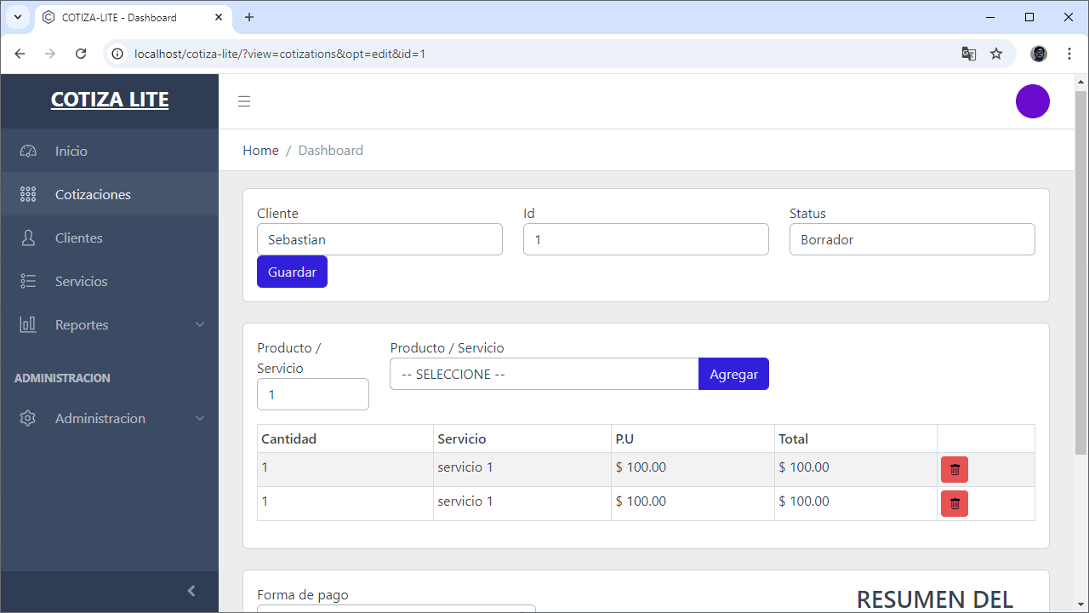Click the Status field showing Borrador
The width and height of the screenshot is (1089, 613).
tap(912, 239)
